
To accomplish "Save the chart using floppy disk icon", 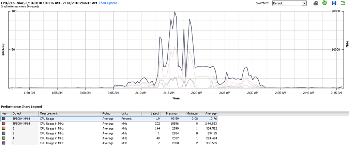I will [x=334, y=3].
